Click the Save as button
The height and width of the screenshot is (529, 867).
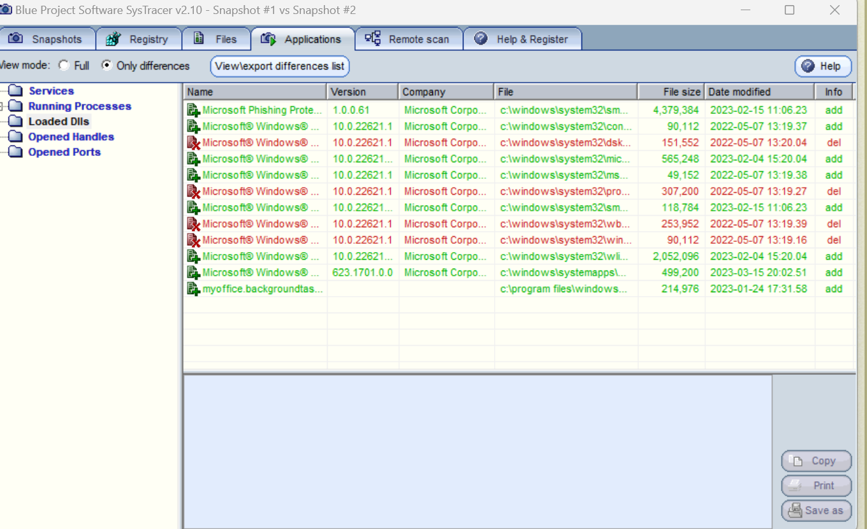click(x=817, y=510)
